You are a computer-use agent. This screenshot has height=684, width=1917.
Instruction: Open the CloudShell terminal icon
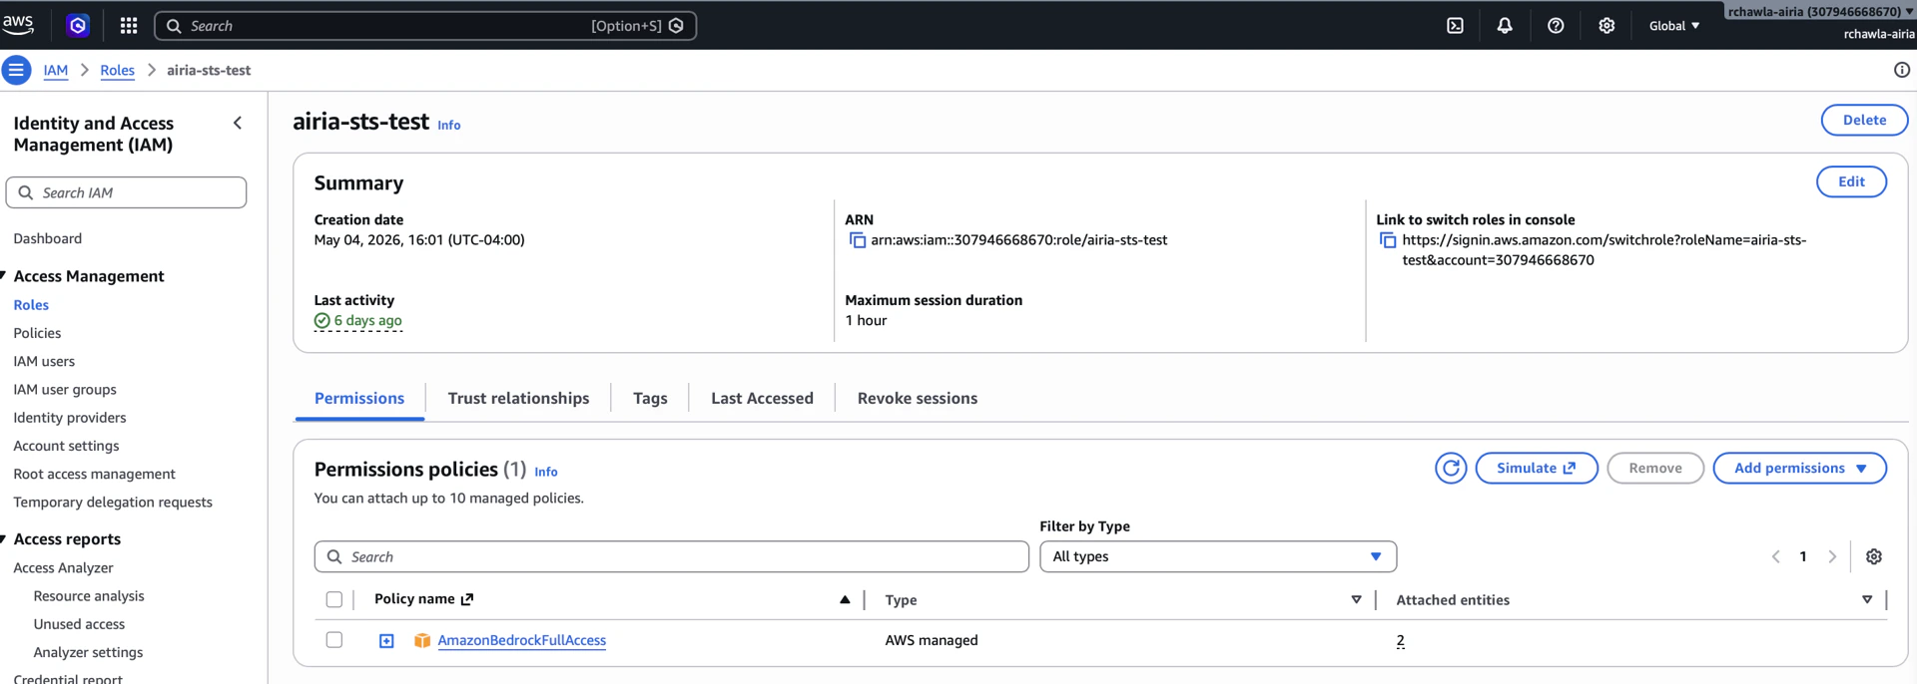tap(1455, 26)
